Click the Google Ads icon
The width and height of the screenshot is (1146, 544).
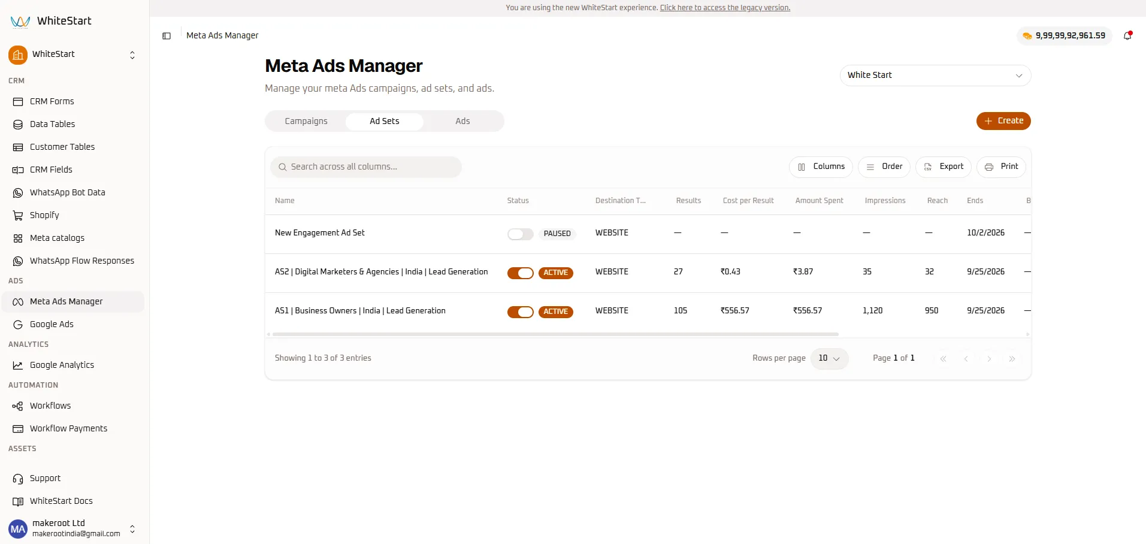(x=18, y=325)
